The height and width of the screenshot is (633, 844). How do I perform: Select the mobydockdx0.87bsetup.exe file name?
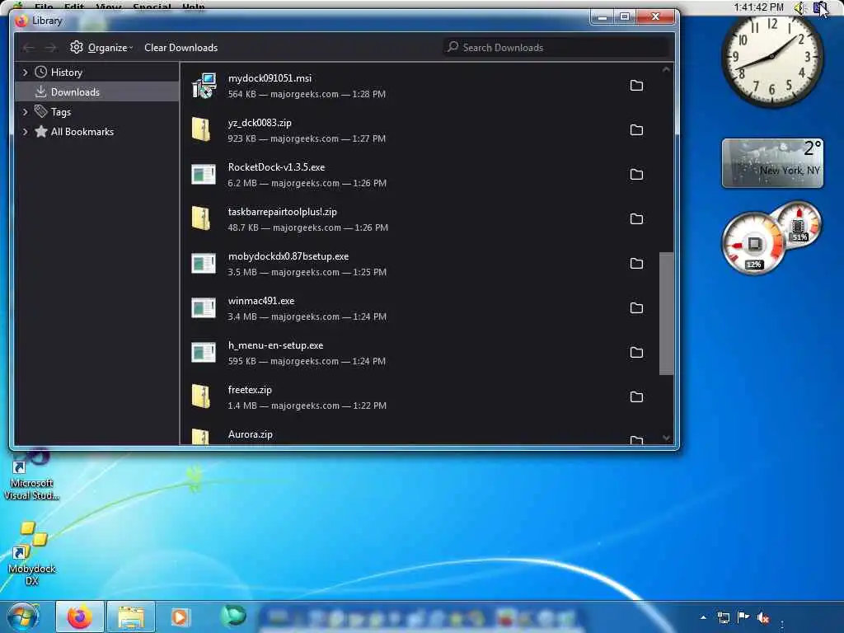pos(288,256)
